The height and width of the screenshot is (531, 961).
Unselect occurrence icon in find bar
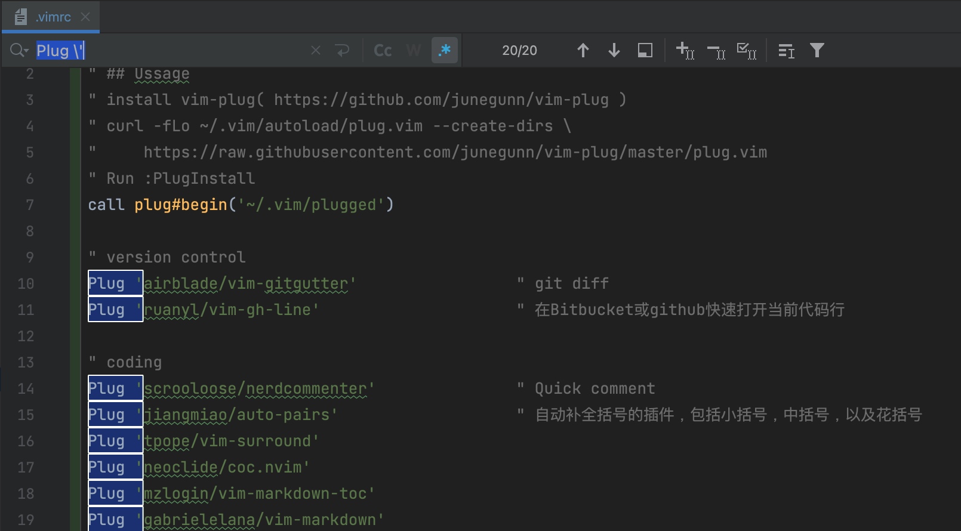(716, 51)
